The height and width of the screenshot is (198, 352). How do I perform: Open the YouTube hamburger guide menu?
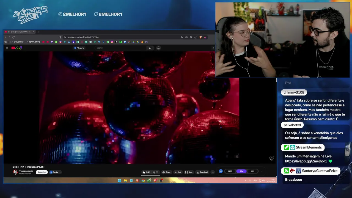click(x=7, y=48)
